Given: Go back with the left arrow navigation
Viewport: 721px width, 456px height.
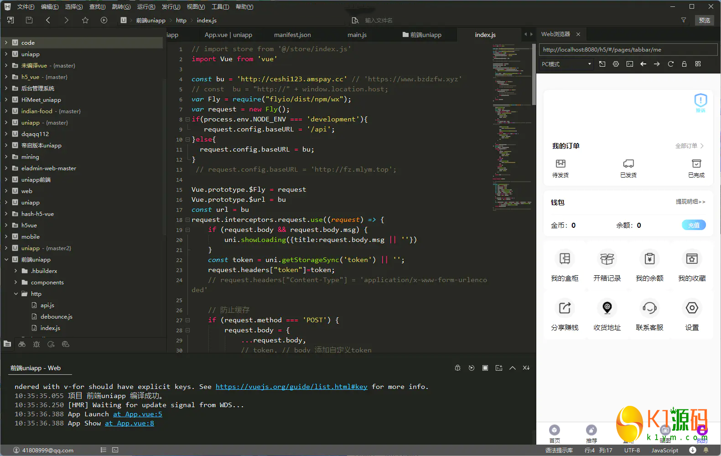Looking at the screenshot, I should tap(48, 20).
